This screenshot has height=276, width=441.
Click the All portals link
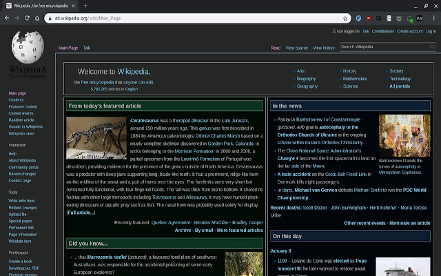coord(400,86)
